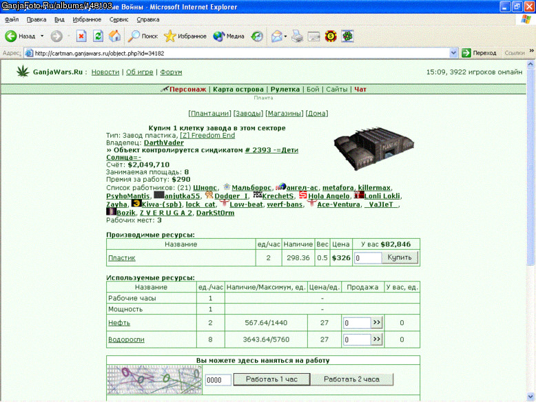This screenshot has height=402, width=536.
Task: Click the Водоросли sell arrow button
Action: click(377, 339)
